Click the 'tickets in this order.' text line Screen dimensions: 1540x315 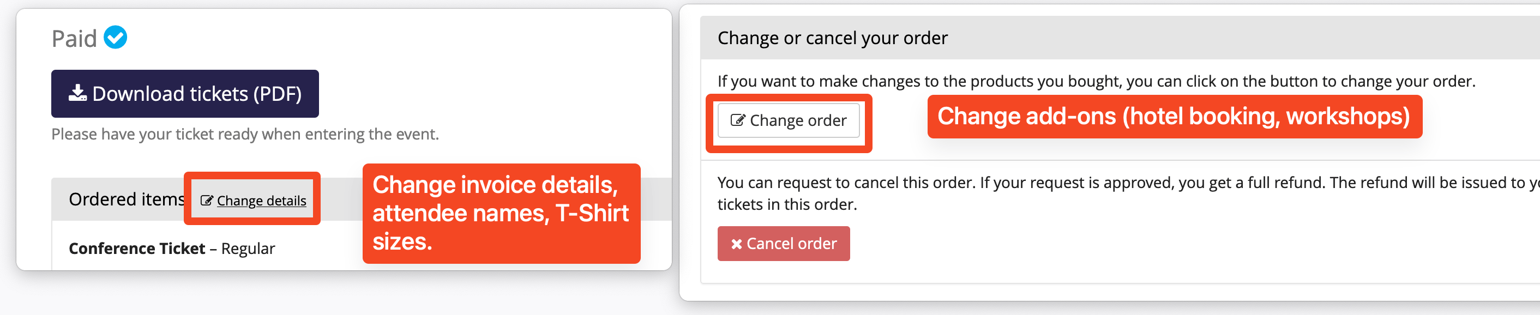coord(787,205)
